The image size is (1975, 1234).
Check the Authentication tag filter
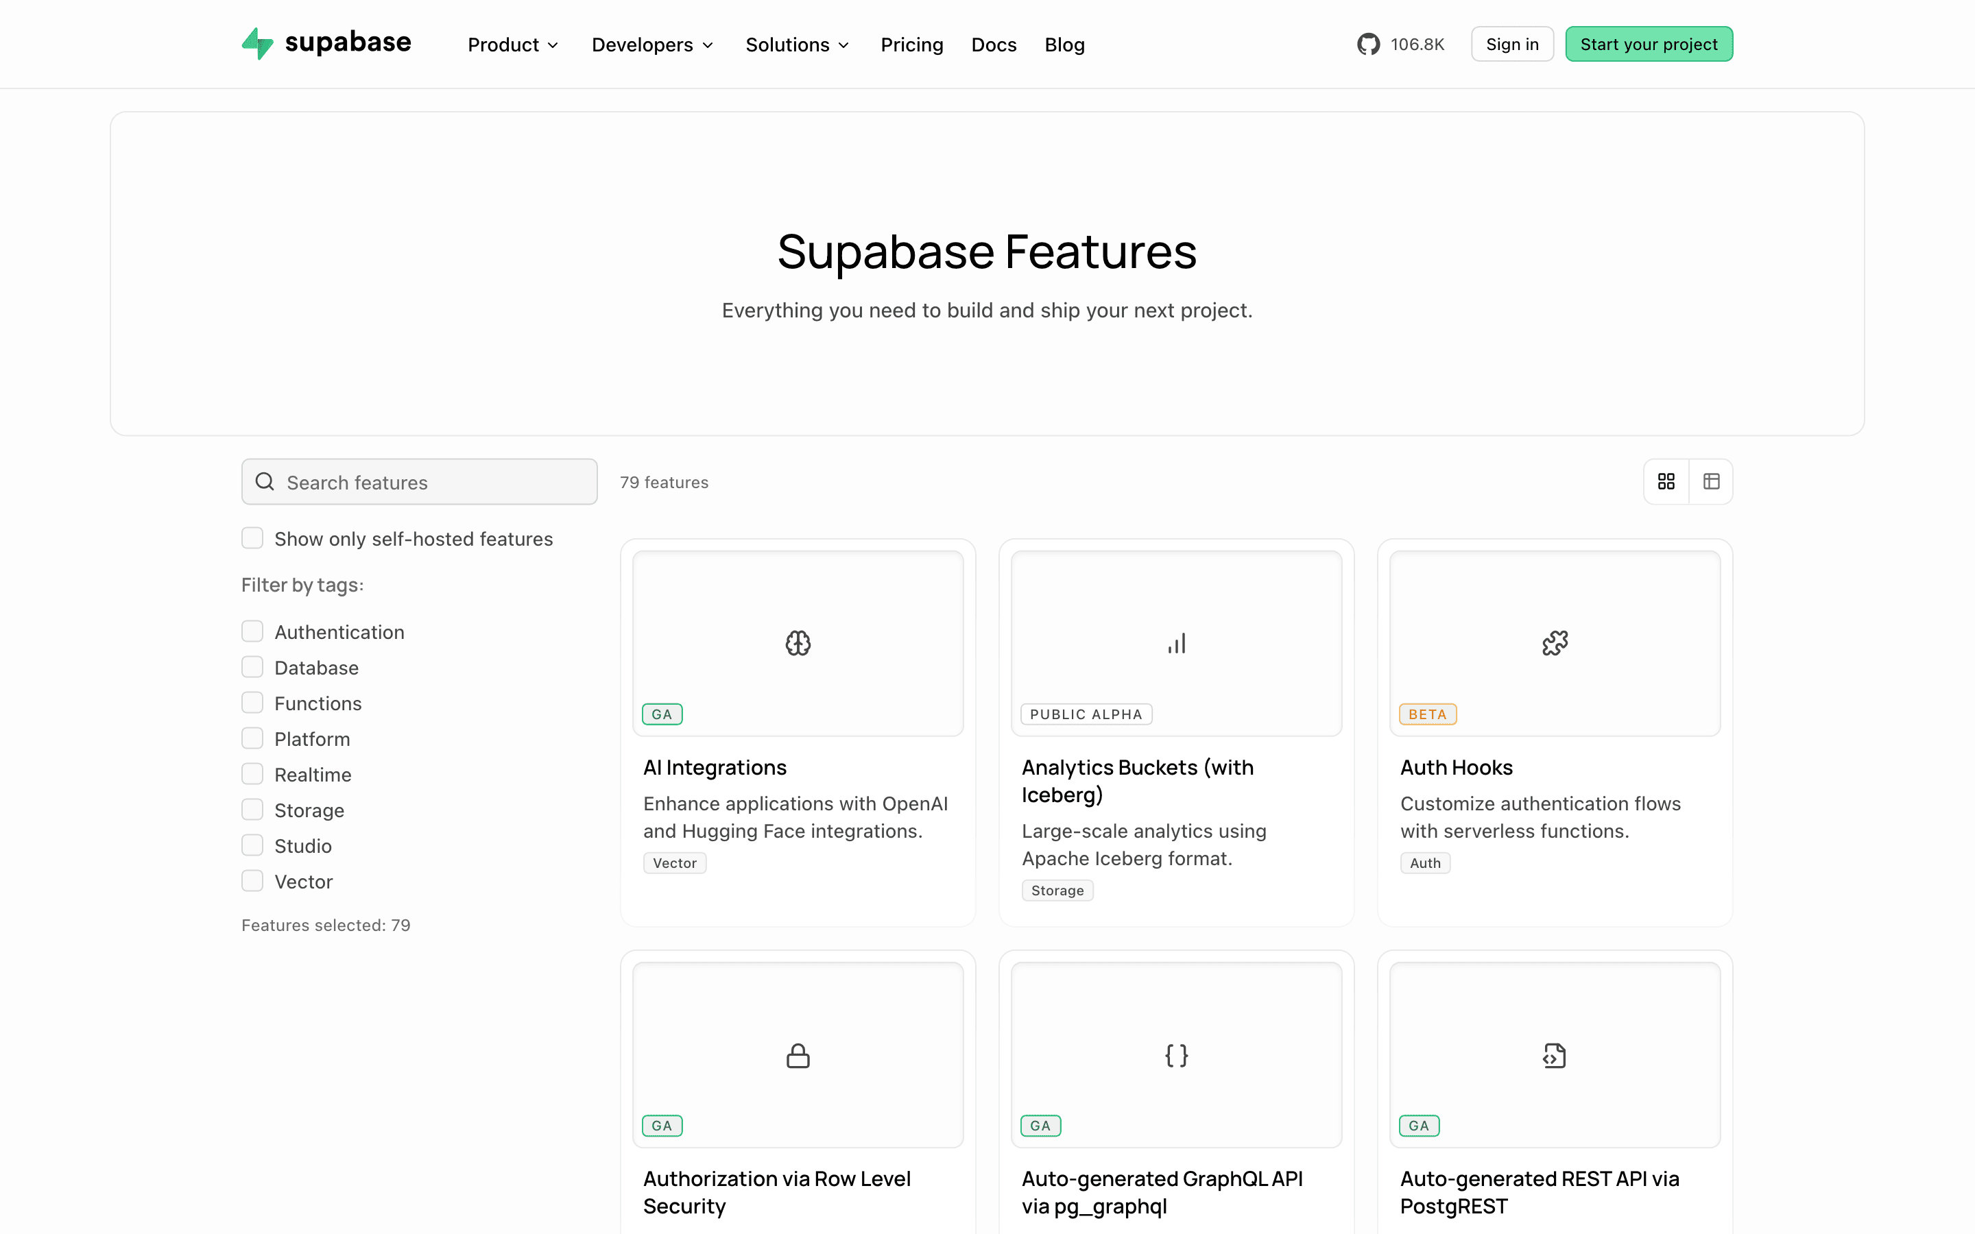pyautogui.click(x=252, y=631)
